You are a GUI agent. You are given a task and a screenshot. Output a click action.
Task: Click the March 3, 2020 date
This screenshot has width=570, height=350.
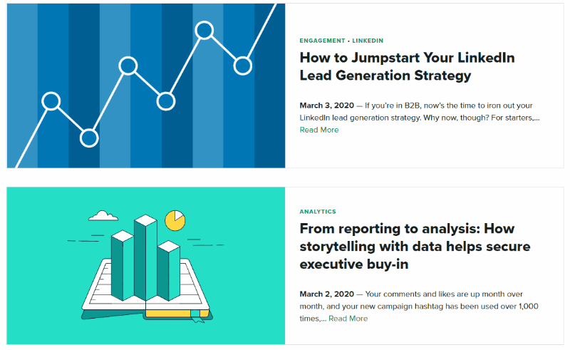click(x=326, y=105)
